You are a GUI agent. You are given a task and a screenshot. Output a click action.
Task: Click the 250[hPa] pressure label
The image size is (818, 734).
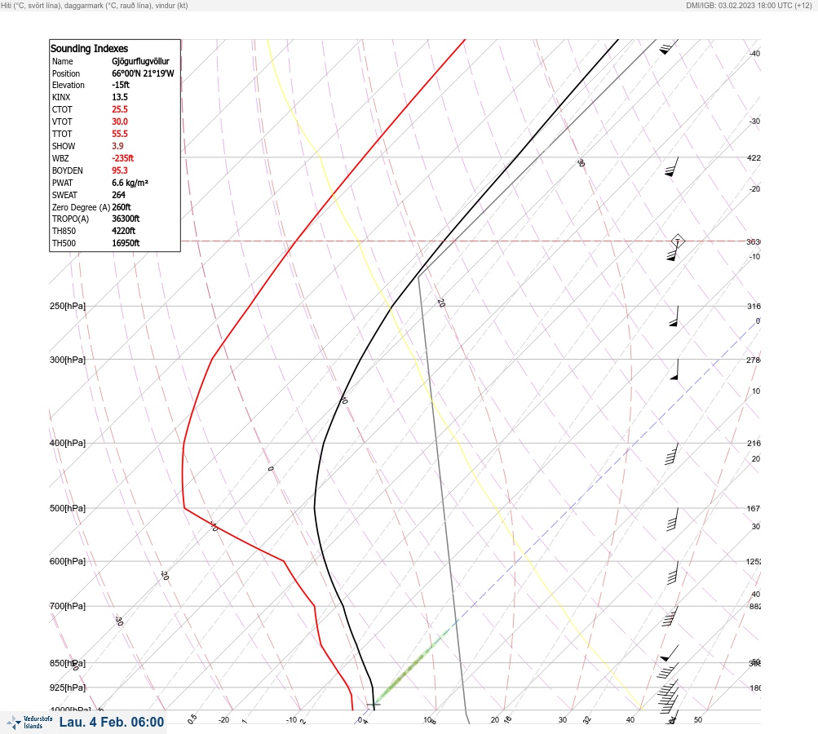[x=68, y=306]
